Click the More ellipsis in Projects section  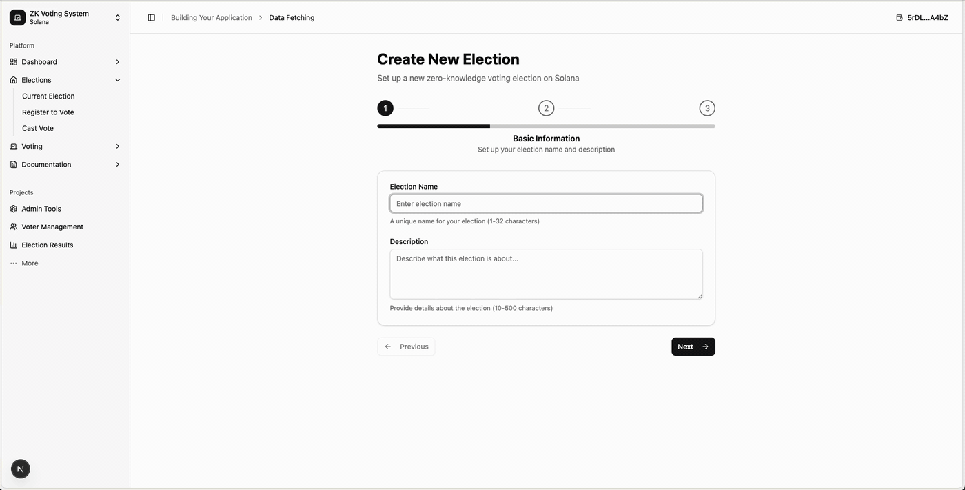[x=13, y=263]
